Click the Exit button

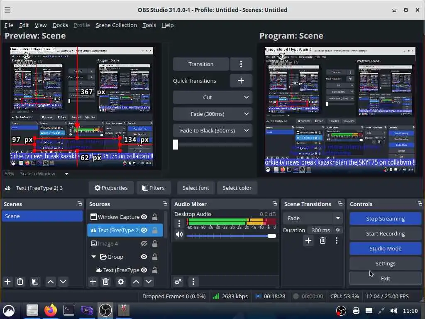tap(385, 278)
